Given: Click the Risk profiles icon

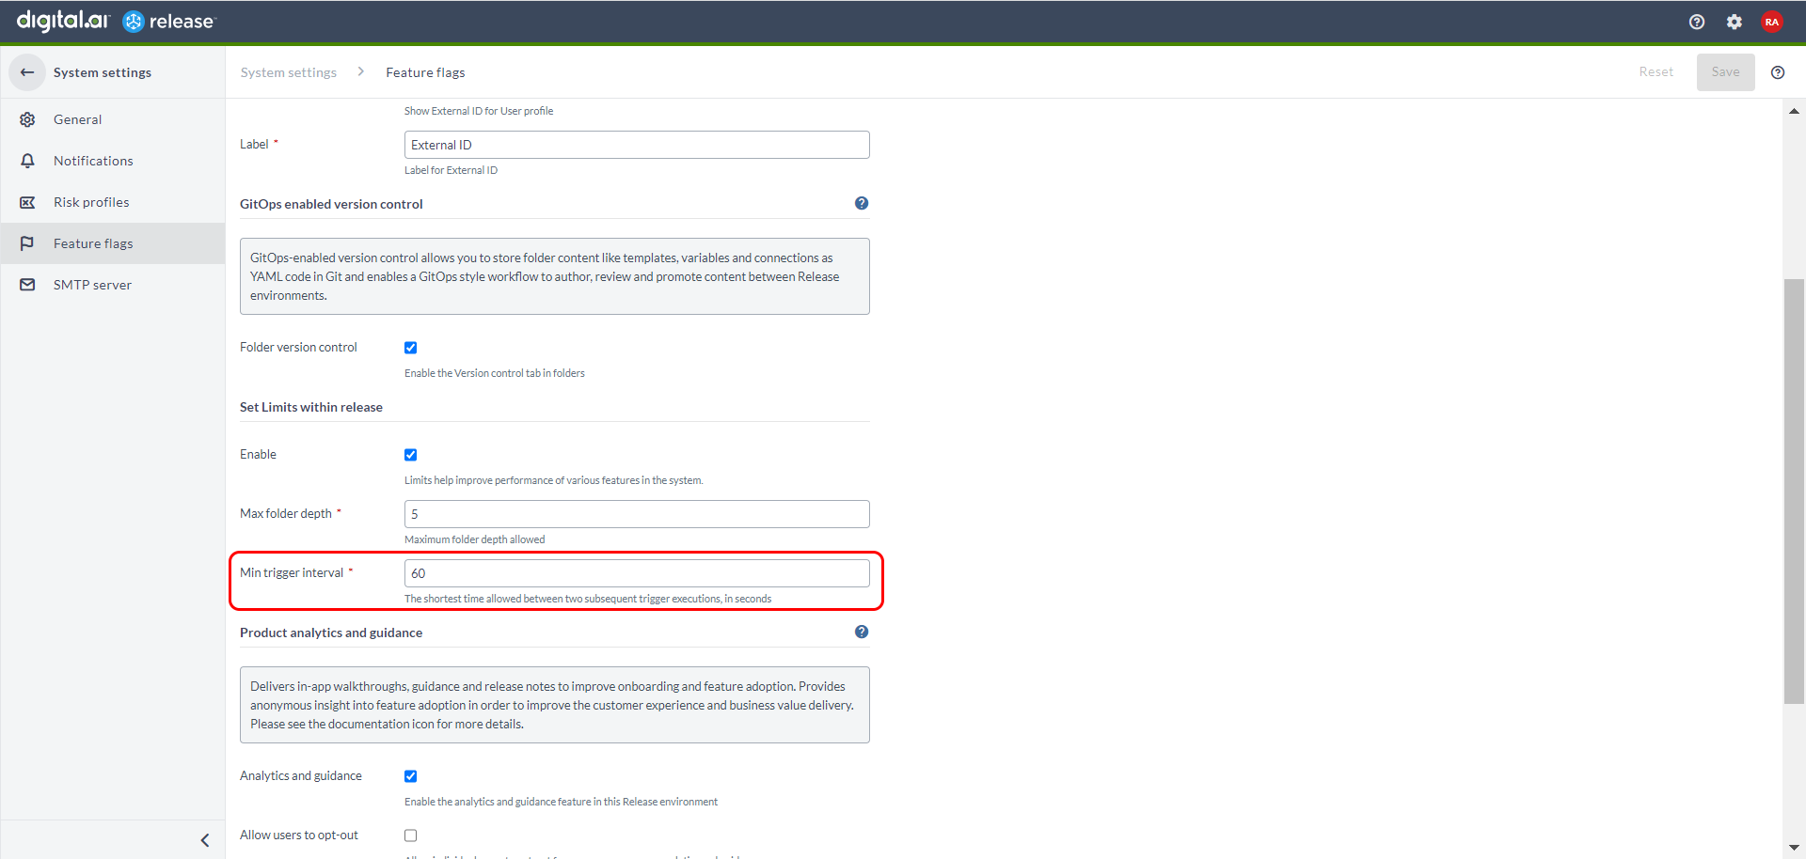Looking at the screenshot, I should point(27,202).
